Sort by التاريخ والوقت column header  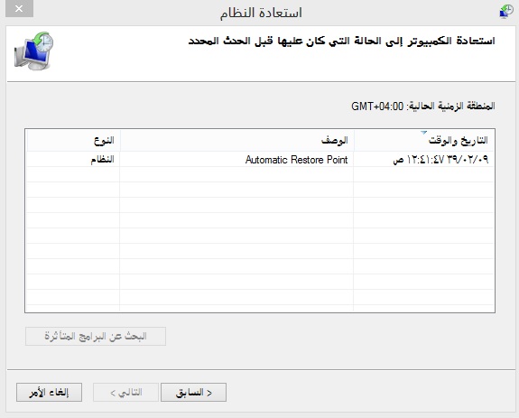pyautogui.click(x=424, y=141)
